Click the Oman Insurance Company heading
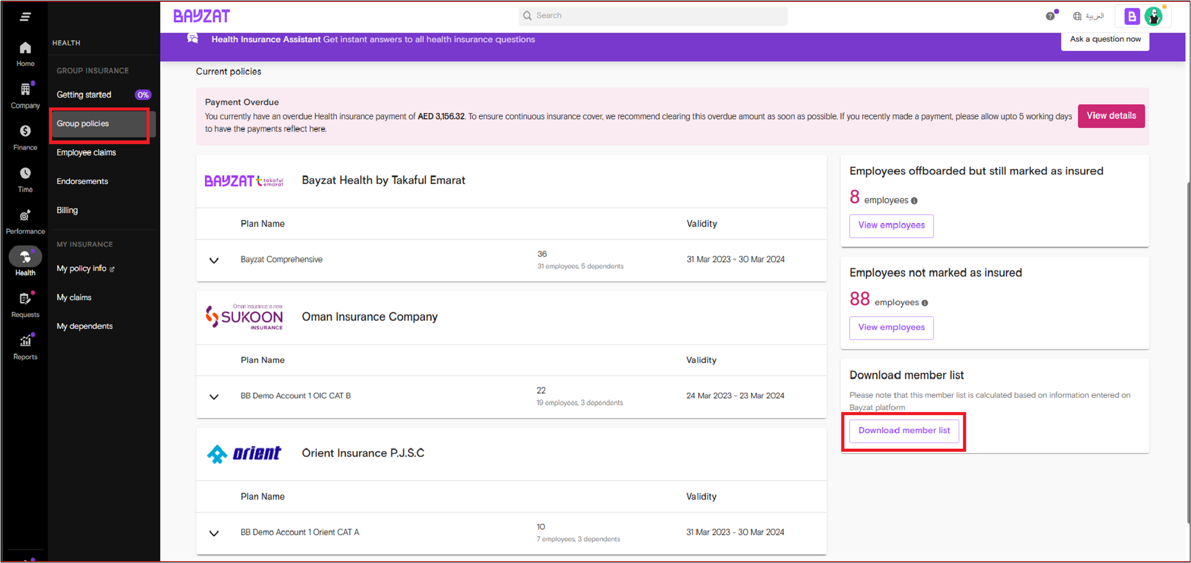The width and height of the screenshot is (1191, 563). (x=370, y=317)
